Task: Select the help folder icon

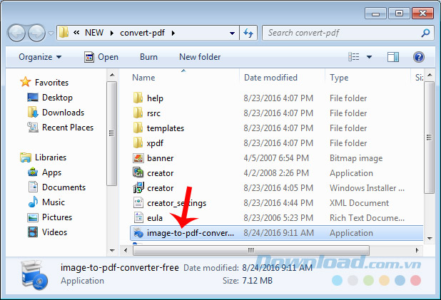Action: pos(138,98)
